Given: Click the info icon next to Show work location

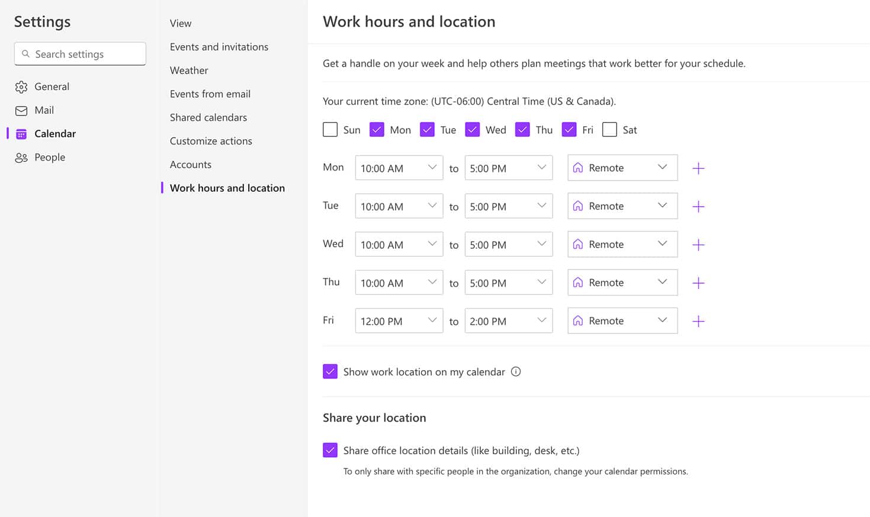Looking at the screenshot, I should coord(515,371).
